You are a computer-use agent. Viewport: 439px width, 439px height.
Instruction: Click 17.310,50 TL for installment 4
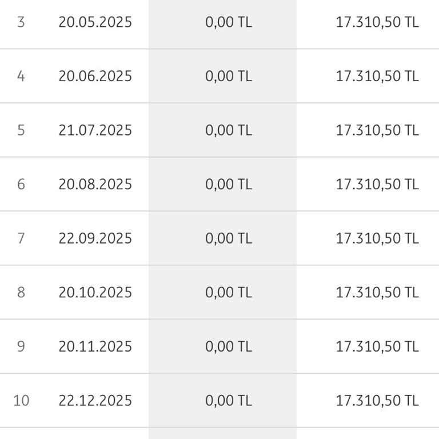(377, 76)
